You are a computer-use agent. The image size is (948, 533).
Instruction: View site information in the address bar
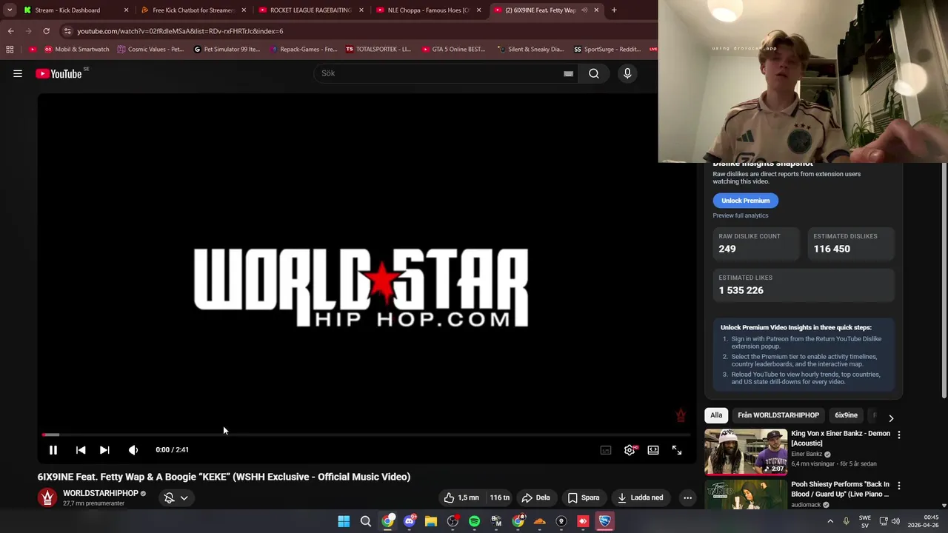click(67, 31)
